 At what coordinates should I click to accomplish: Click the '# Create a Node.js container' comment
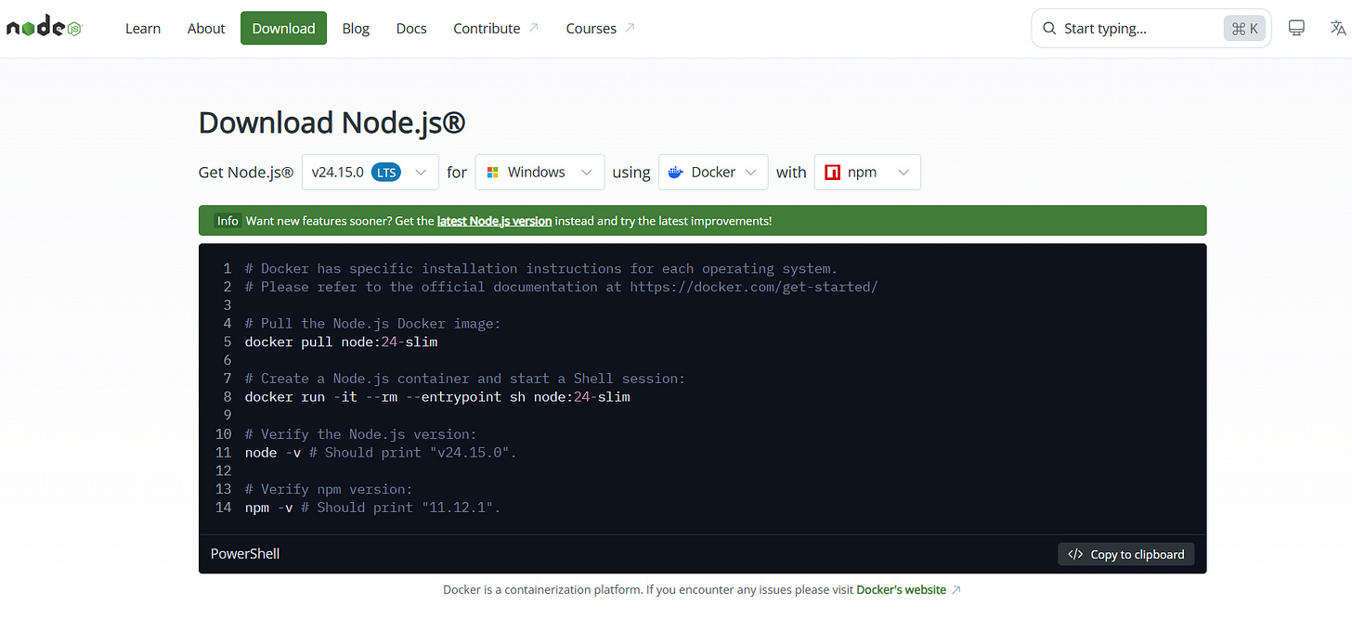click(x=465, y=379)
